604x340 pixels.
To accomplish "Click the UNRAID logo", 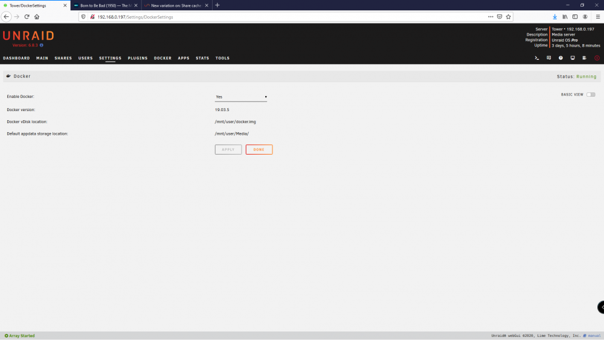I will click(28, 36).
